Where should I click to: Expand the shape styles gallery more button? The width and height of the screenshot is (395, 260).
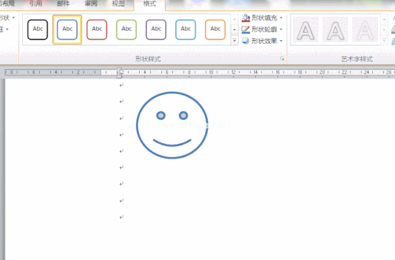pyautogui.click(x=235, y=41)
